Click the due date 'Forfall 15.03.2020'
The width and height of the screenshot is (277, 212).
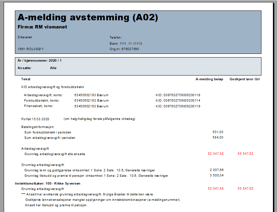pos(35,119)
